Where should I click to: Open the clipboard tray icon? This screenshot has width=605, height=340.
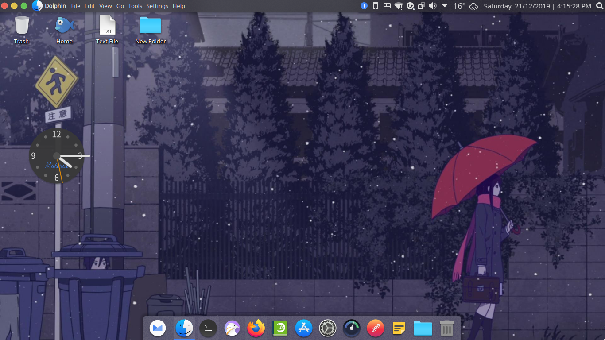coord(421,6)
